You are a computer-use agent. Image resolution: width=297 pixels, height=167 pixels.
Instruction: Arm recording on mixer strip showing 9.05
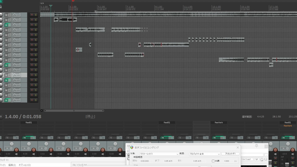click(33, 150)
